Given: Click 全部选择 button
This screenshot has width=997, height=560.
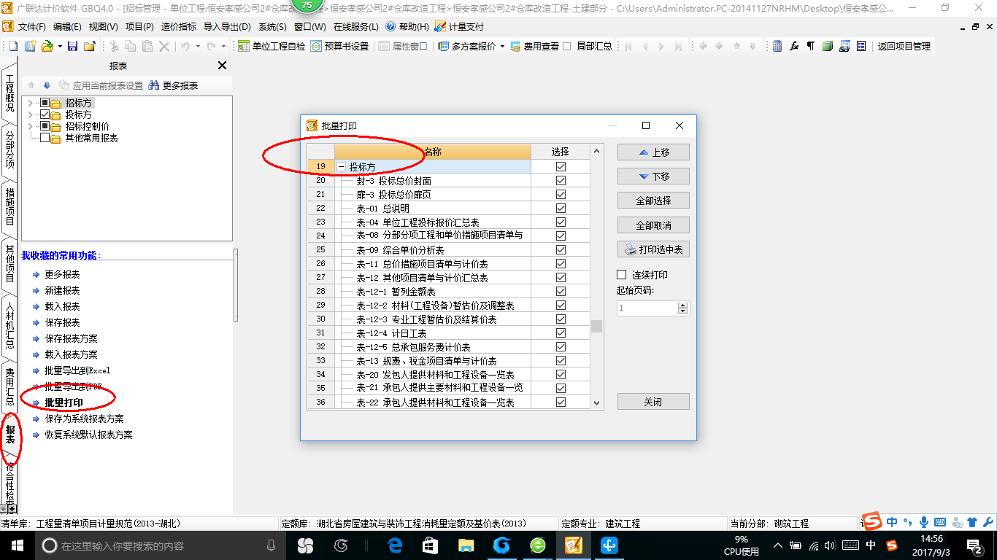Looking at the screenshot, I should pos(653,200).
